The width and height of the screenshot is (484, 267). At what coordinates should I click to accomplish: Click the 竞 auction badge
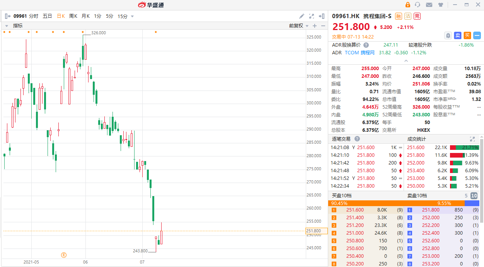[417, 16]
